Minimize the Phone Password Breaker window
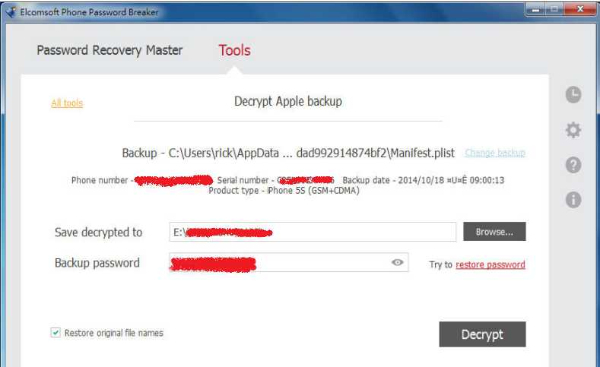Screen dimensions: 600x367 (535, 9)
